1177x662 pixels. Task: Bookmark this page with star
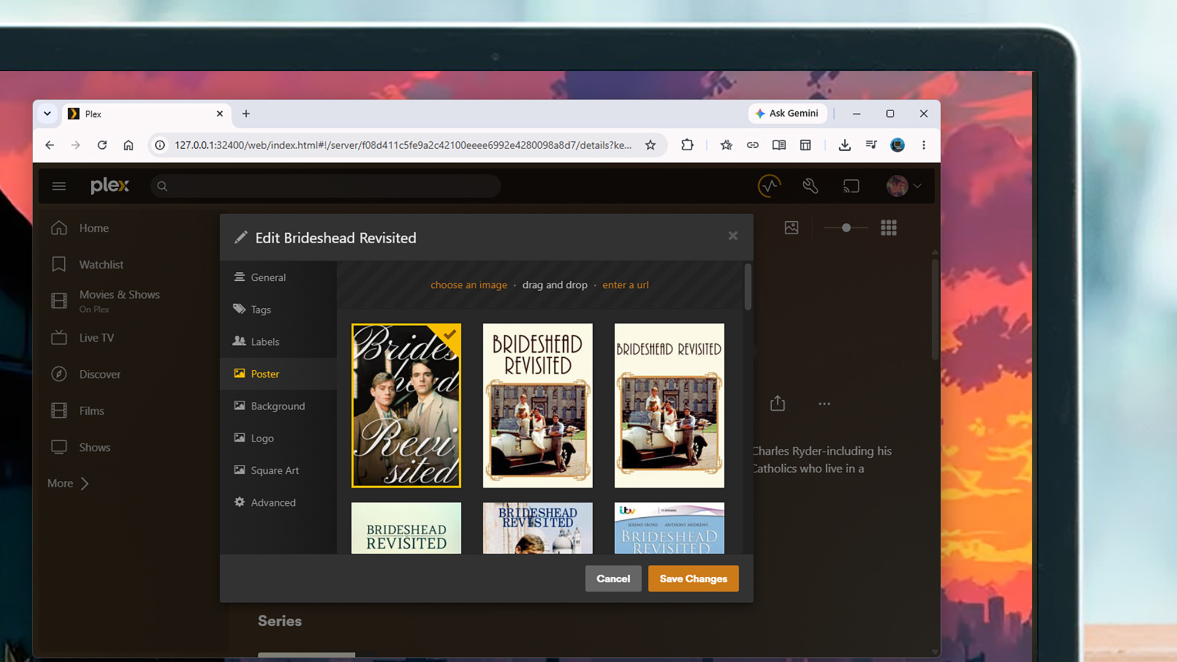[650, 145]
